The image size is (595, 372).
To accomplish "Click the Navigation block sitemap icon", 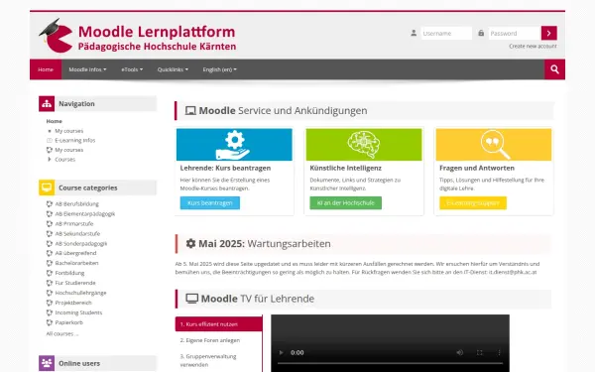I will point(47,103).
